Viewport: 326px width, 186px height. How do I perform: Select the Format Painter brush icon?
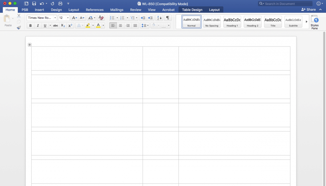(x=19, y=27)
